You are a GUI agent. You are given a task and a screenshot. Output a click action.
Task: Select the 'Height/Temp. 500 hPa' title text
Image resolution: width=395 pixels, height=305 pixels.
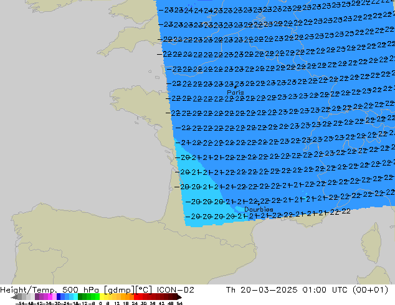50,290
